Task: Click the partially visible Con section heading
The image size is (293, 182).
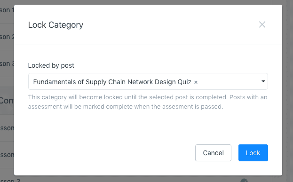Action: point(7,101)
